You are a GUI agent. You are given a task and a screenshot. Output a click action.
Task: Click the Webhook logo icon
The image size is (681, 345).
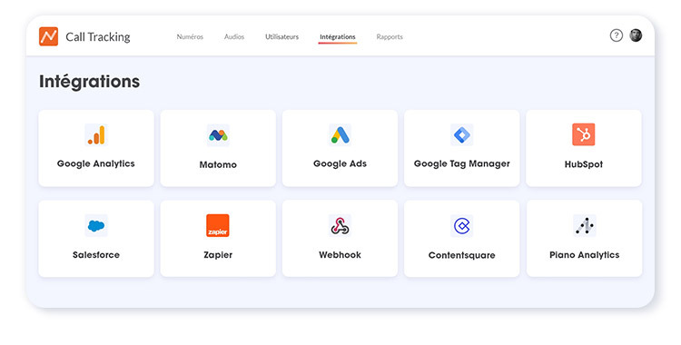click(x=340, y=225)
